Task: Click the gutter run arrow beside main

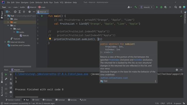Action: pos(42,16)
